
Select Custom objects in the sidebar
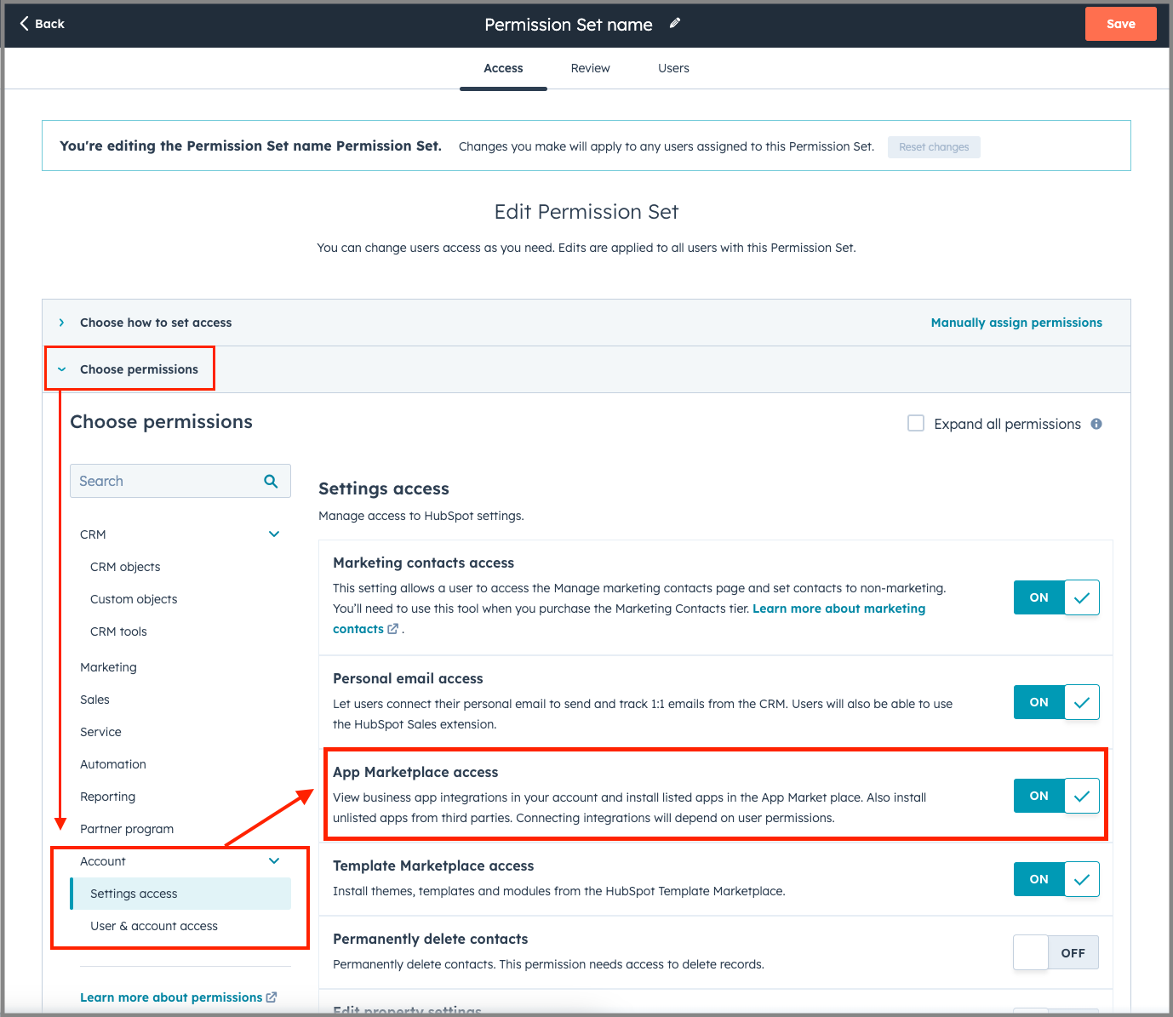(134, 599)
